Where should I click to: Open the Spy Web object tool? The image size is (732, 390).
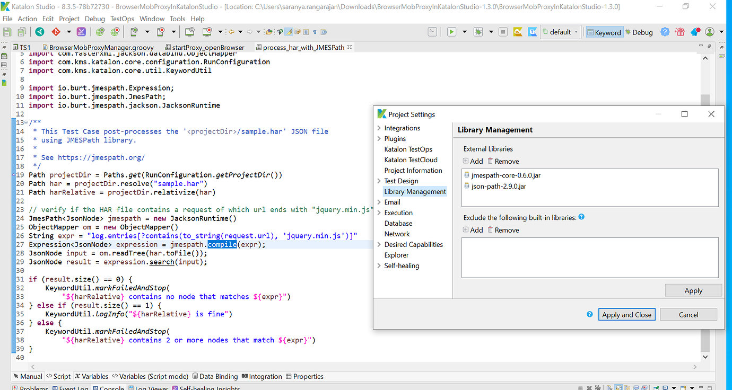click(x=99, y=32)
